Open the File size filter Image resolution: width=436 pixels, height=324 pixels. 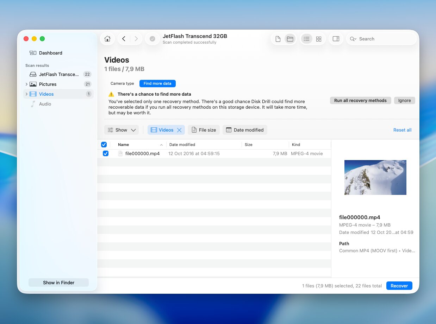204,130
